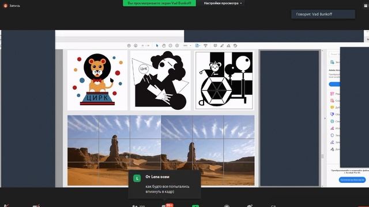Toggle the Zoom microphone mute icon
The width and height of the screenshot is (369, 207).
point(6,206)
